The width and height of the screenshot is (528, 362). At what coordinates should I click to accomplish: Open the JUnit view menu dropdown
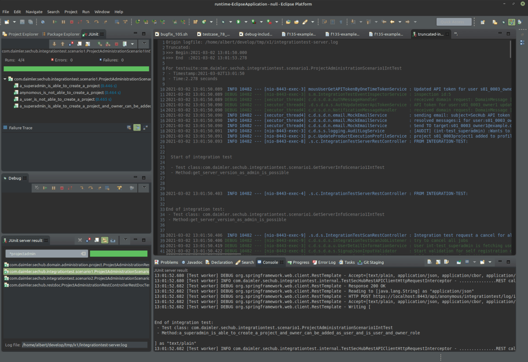tap(144, 43)
